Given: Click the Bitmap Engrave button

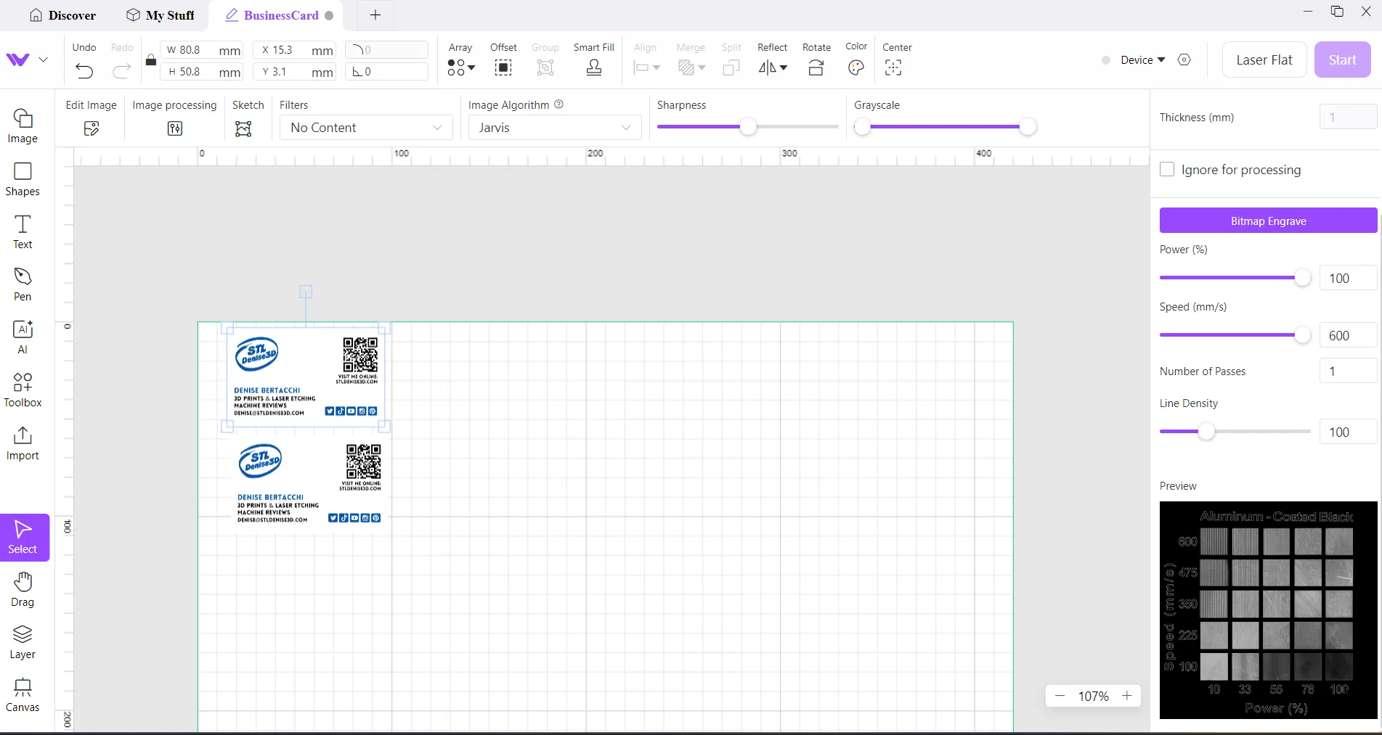Looking at the screenshot, I should tap(1268, 221).
